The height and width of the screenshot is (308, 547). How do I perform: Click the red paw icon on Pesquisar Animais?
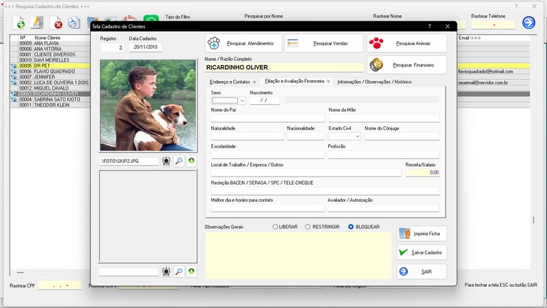click(376, 43)
